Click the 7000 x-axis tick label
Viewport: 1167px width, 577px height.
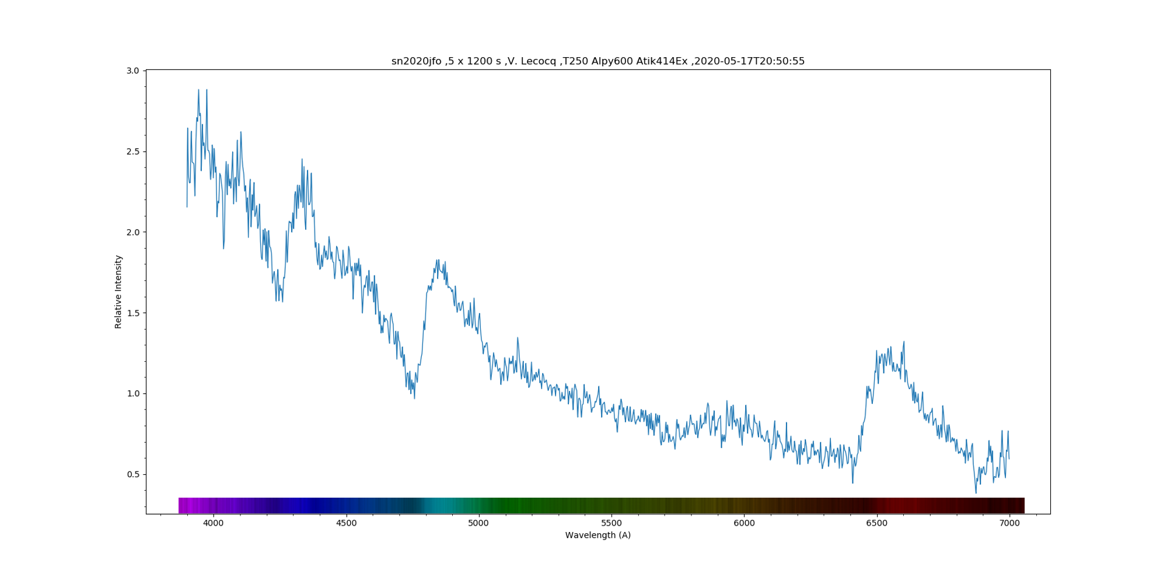[x=1009, y=523]
